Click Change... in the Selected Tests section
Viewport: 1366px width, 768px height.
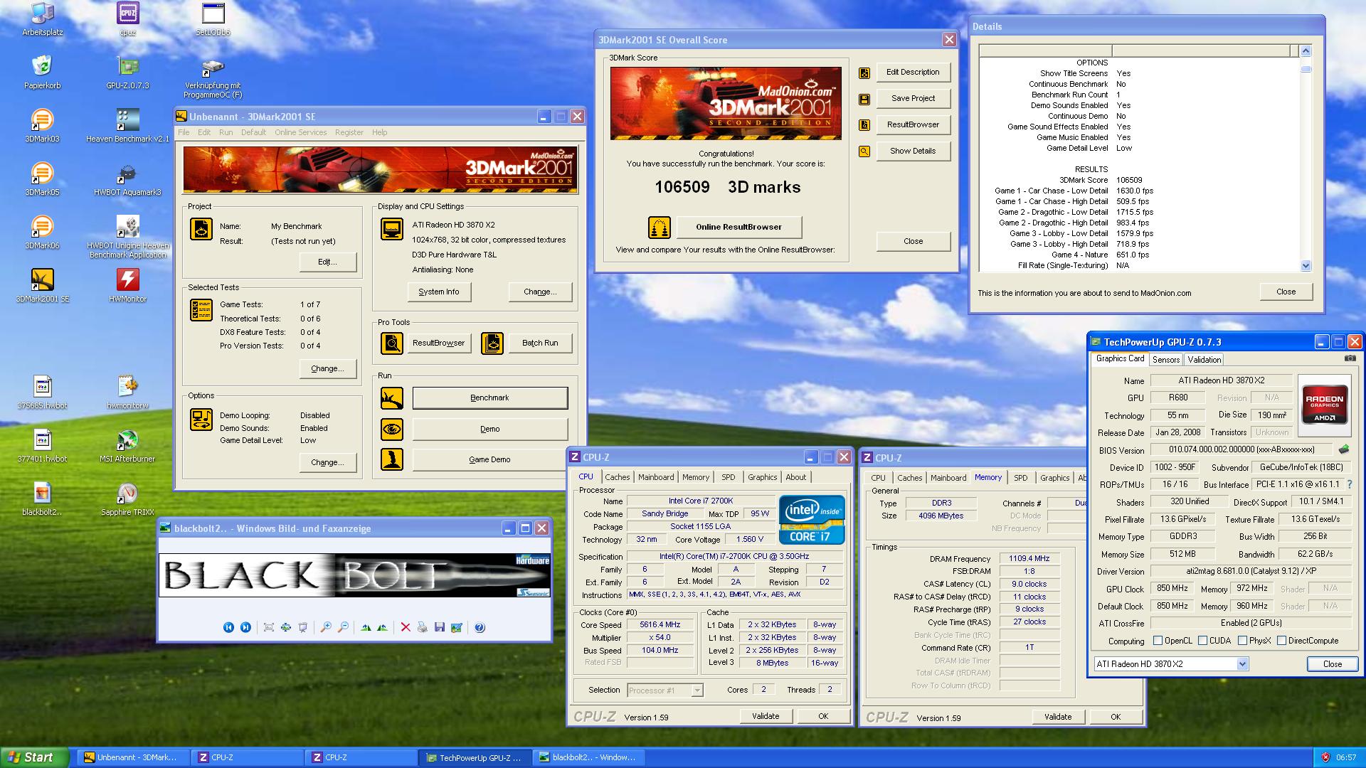(327, 369)
